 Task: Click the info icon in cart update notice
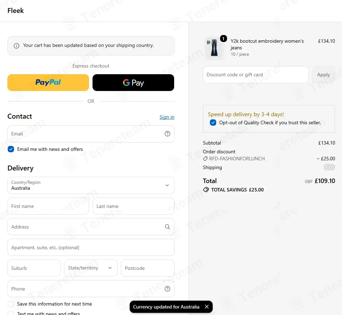point(16,46)
